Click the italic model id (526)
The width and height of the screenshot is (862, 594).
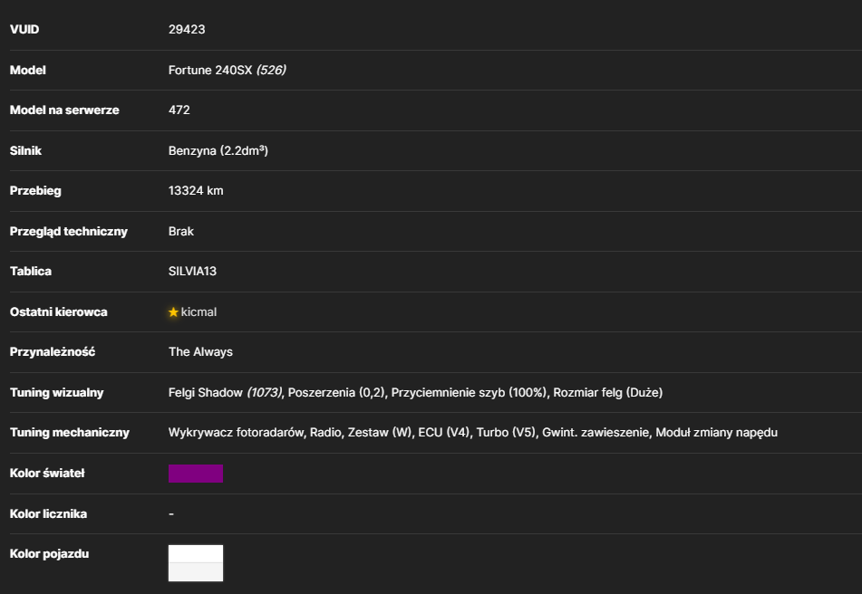271,71
